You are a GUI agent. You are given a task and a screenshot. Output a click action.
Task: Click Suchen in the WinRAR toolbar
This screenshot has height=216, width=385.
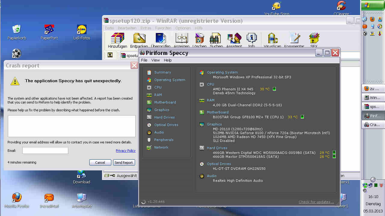[216, 40]
